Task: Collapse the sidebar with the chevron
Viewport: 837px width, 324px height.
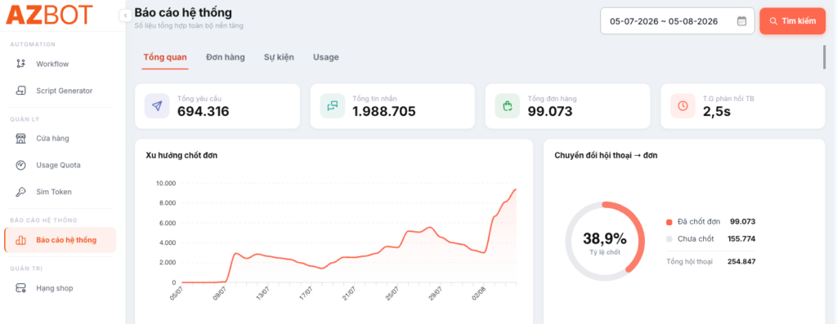Action: click(125, 16)
